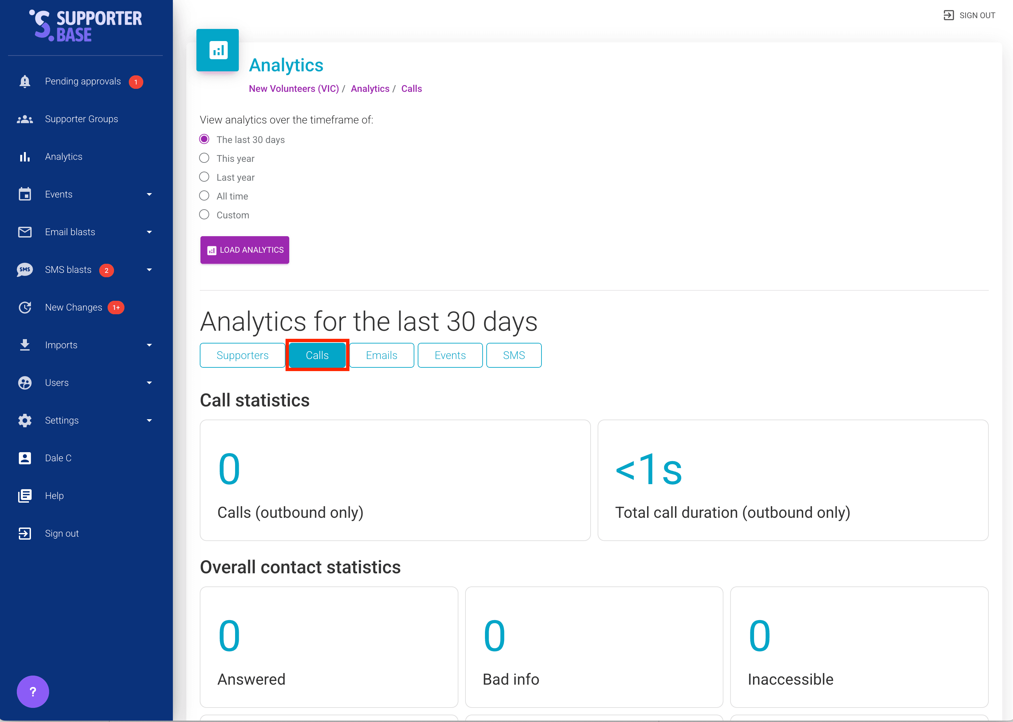Switch to the Supporters analytics tab
This screenshot has height=722, width=1013.
point(242,355)
